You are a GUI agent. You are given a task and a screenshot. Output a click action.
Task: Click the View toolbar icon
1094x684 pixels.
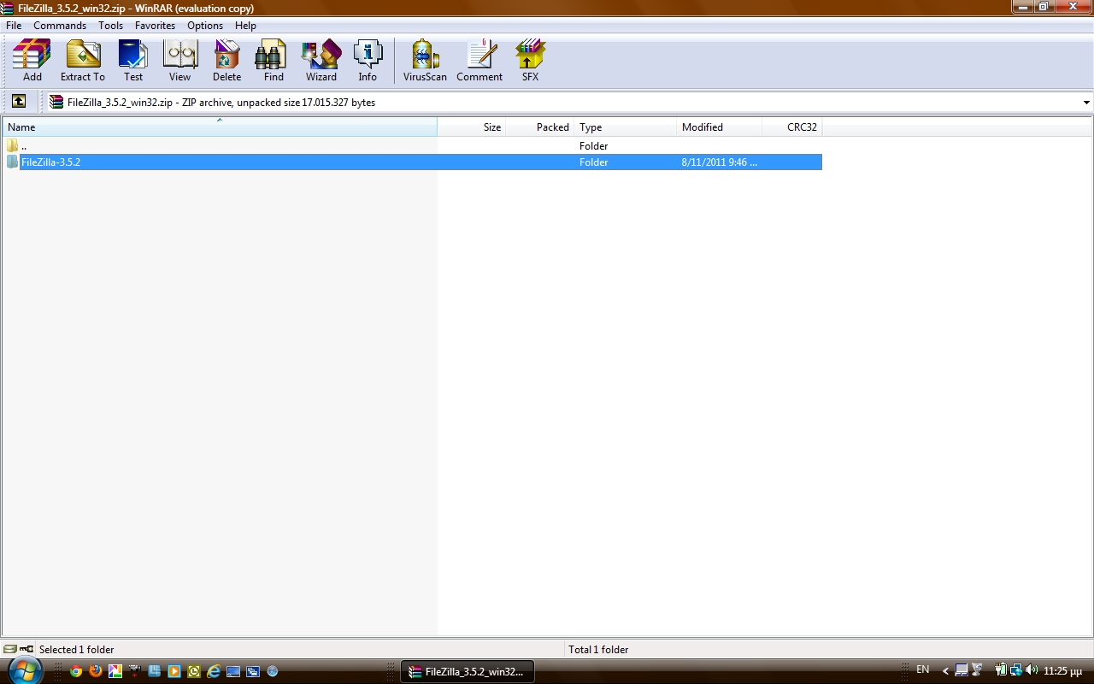tap(179, 60)
